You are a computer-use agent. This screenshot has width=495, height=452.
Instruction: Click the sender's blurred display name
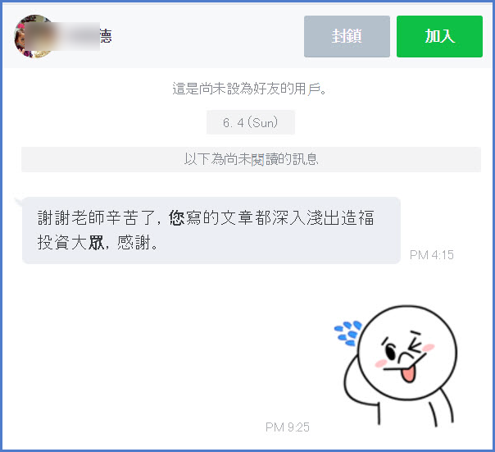pyautogui.click(x=62, y=36)
